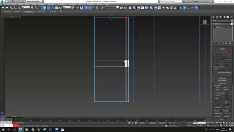The height and width of the screenshot is (132, 234).
Task: Collapse the Edit Geometry rollout
Action: 222,81
